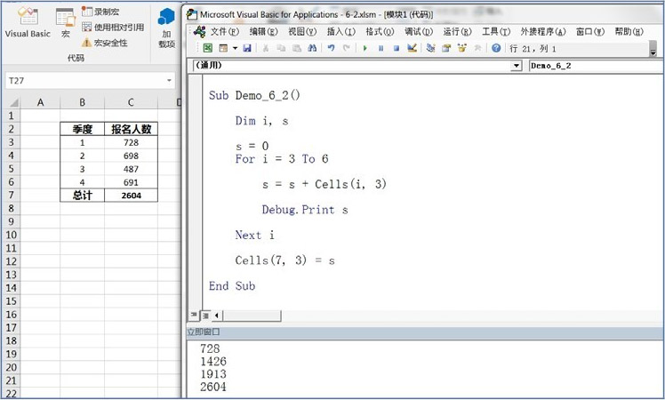Open the Demo_6_2 procedure dropdown
This screenshot has width=665, height=400.
(x=591, y=66)
